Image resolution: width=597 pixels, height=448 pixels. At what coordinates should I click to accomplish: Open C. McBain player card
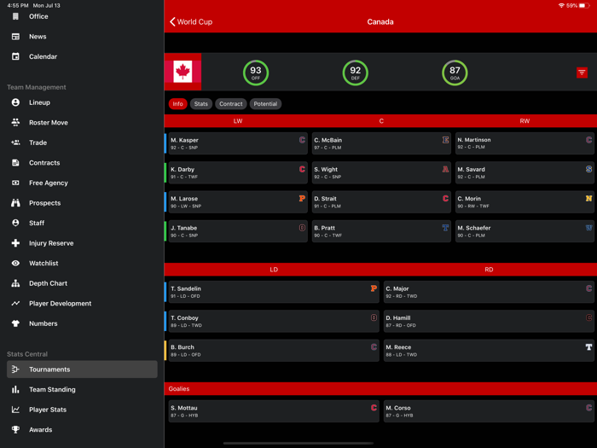[x=381, y=143]
